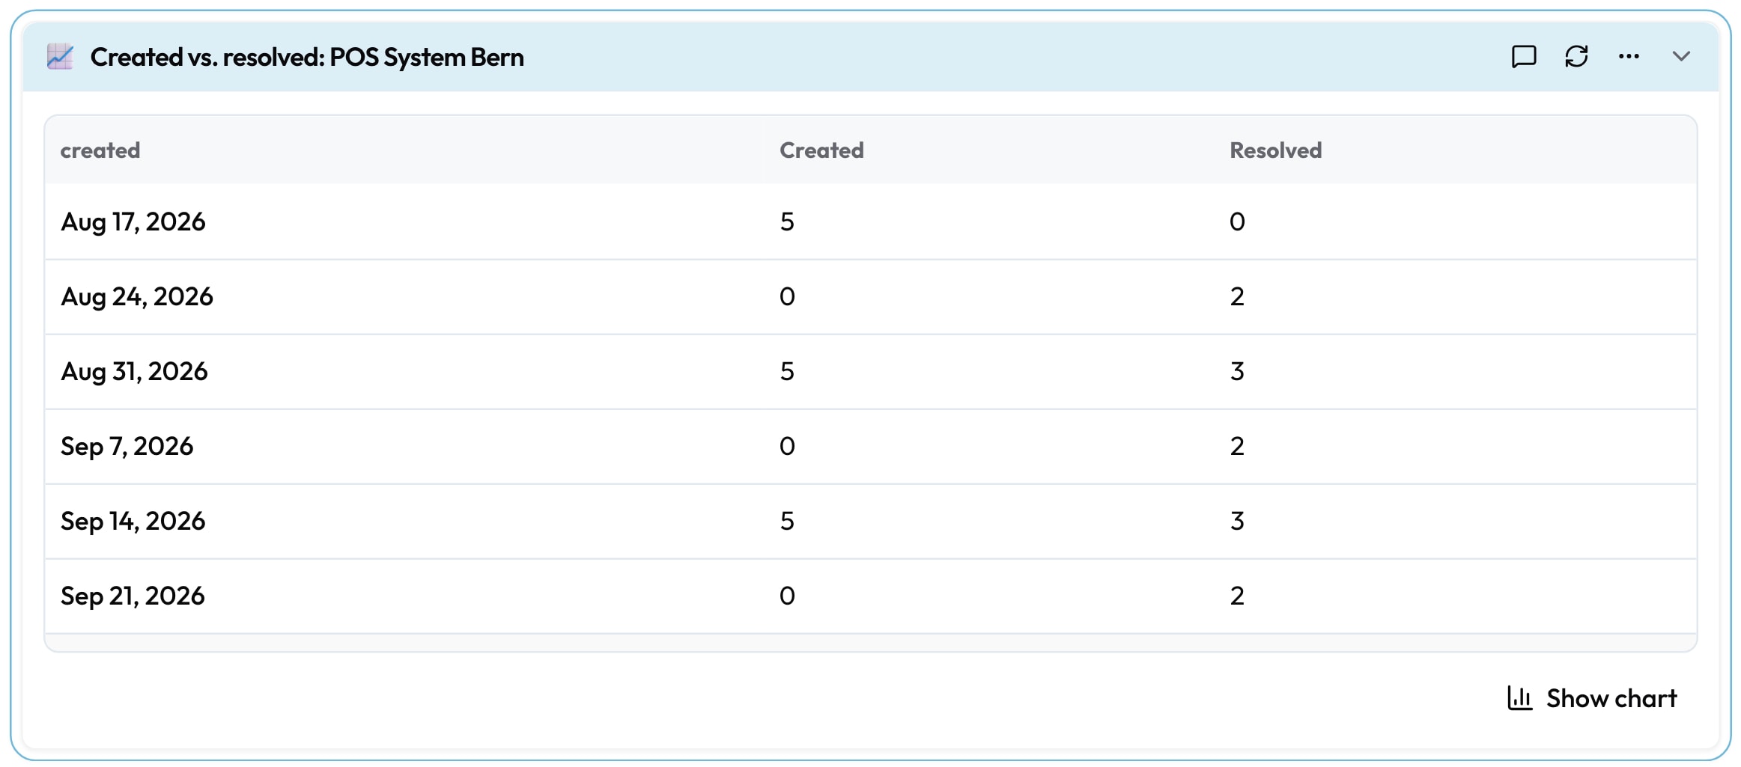1741x767 pixels.
Task: Click the Resolved value 2 for Sep 7, 2026
Action: [1237, 446]
